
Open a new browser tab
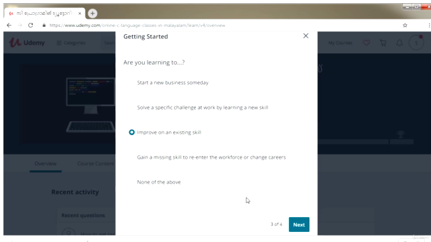[x=92, y=13]
